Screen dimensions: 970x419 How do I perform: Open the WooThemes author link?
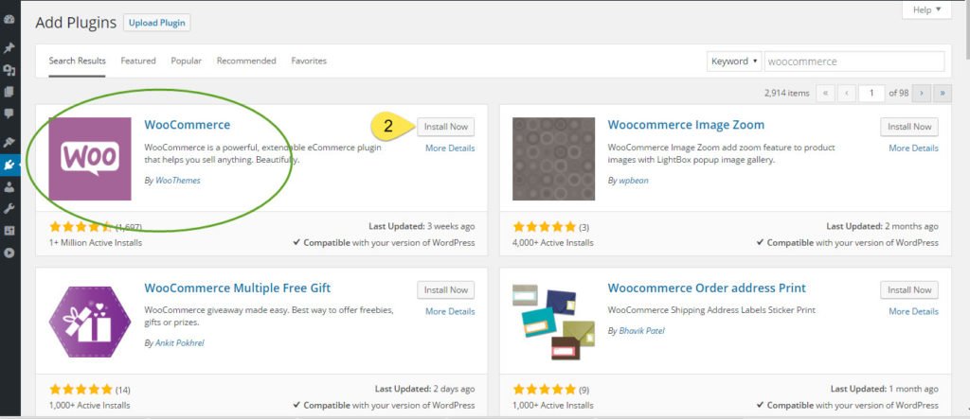[x=177, y=181]
